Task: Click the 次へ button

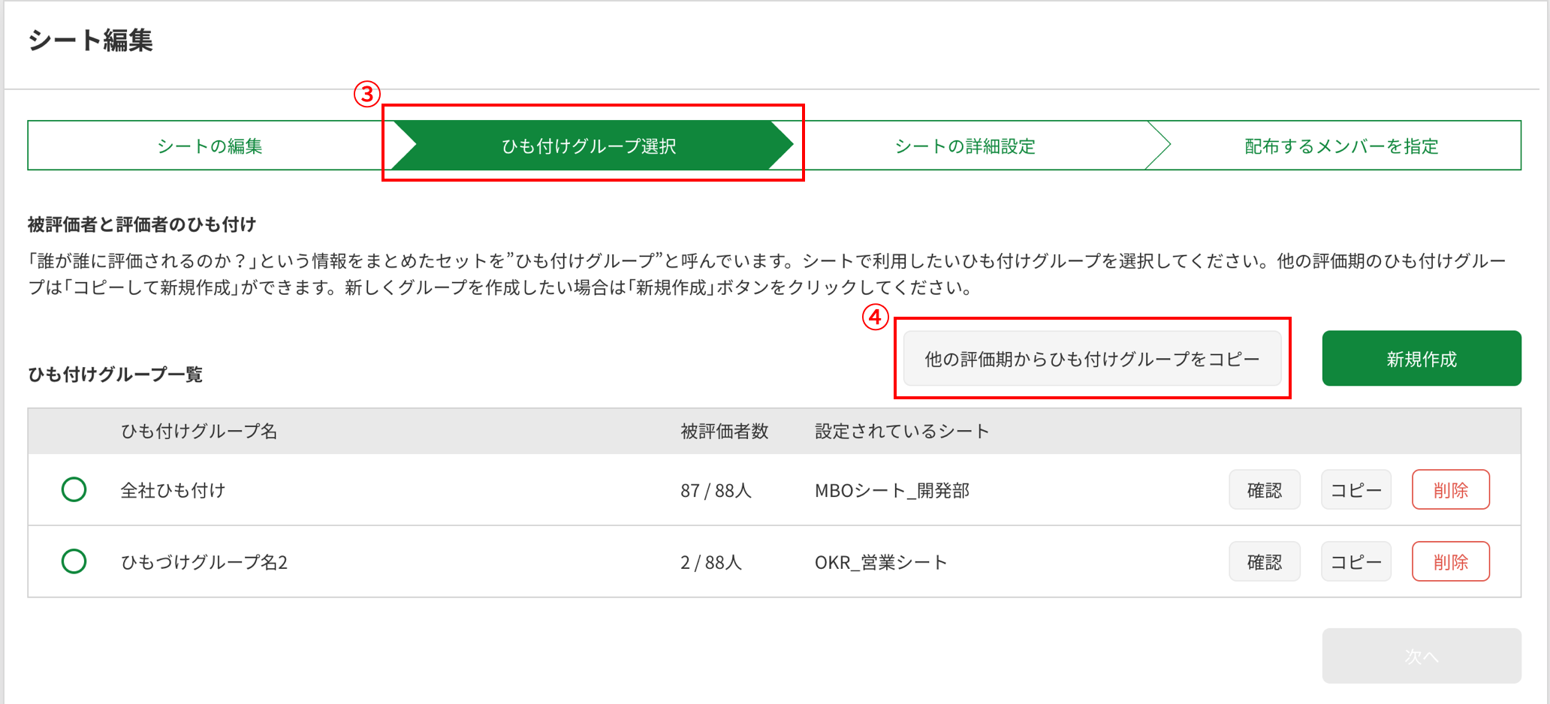Action: (x=1421, y=656)
